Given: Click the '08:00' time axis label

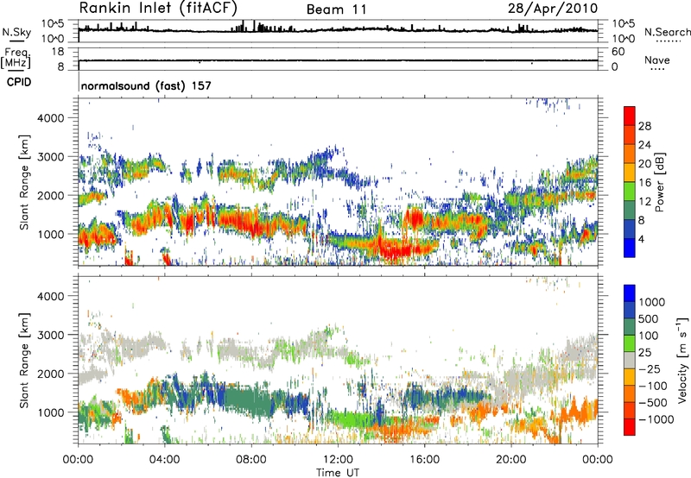Looking at the screenshot, I should coord(251,460).
